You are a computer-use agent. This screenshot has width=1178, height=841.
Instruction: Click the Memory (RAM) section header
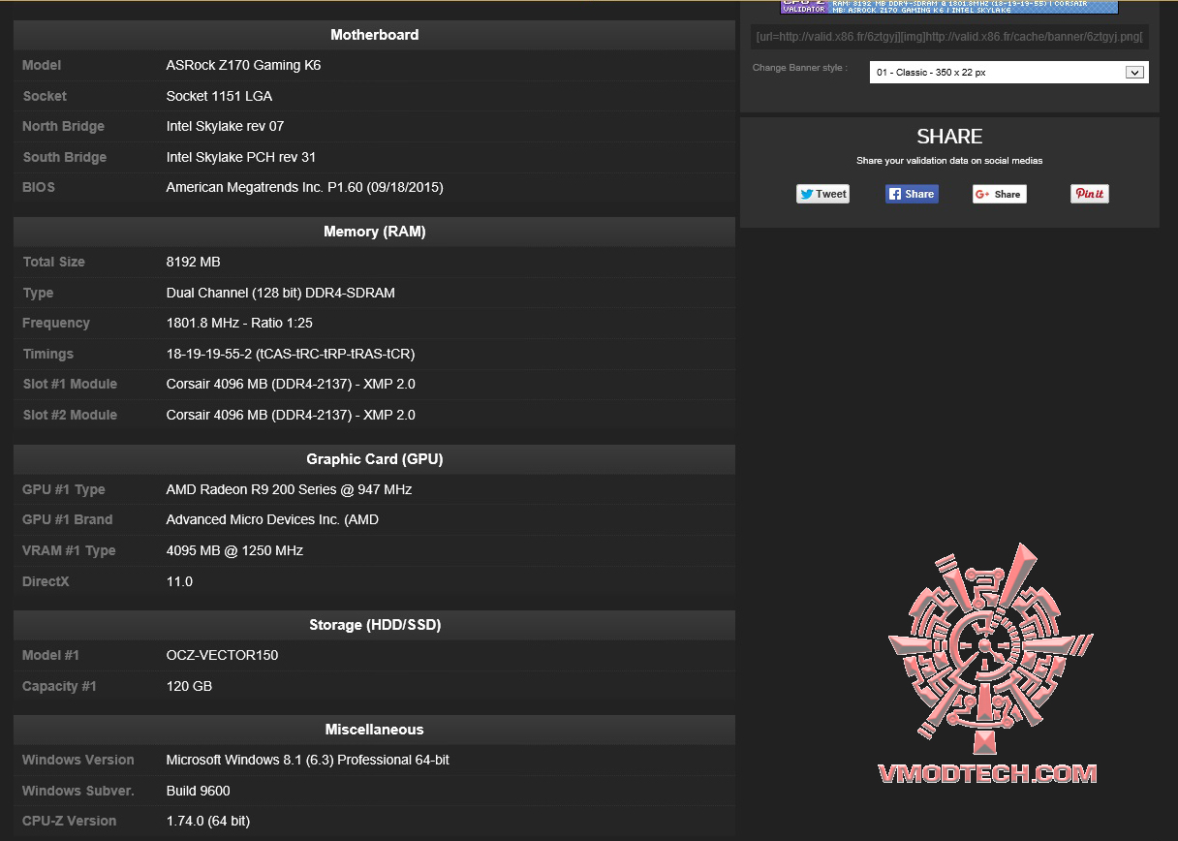pos(375,232)
